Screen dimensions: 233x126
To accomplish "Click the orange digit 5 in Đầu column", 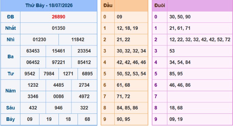I will (x=105, y=73).
